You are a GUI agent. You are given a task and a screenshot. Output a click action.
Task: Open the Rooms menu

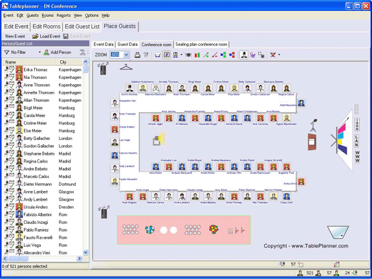[x=48, y=16]
